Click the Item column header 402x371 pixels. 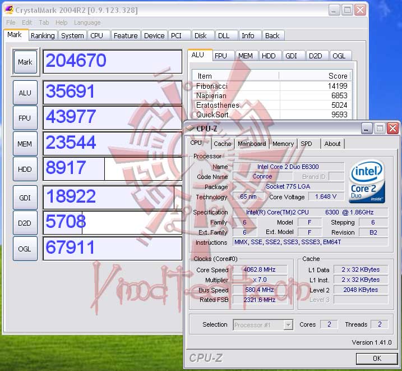click(235, 76)
